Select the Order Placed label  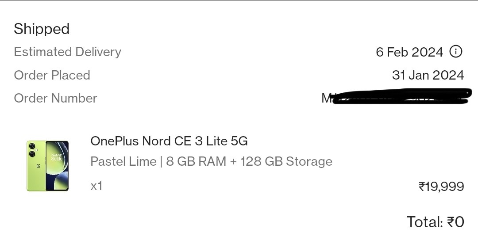52,75
